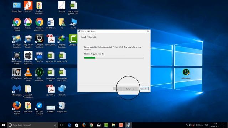Image resolution: width=228 pixels, height=128 pixels.
Task: Open Google Chrome desktop shortcut
Action: (x=17, y=25)
